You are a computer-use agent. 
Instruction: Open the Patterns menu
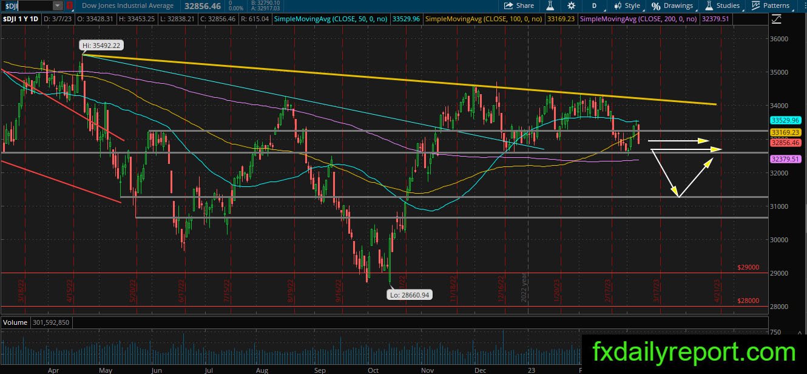pos(771,5)
